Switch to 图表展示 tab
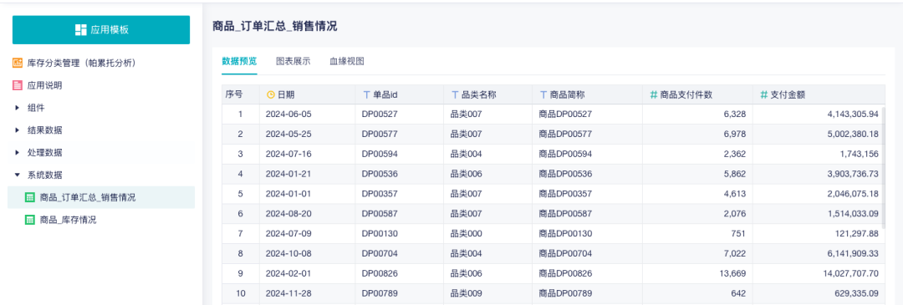Viewport: 903px width, 305px height. click(293, 62)
